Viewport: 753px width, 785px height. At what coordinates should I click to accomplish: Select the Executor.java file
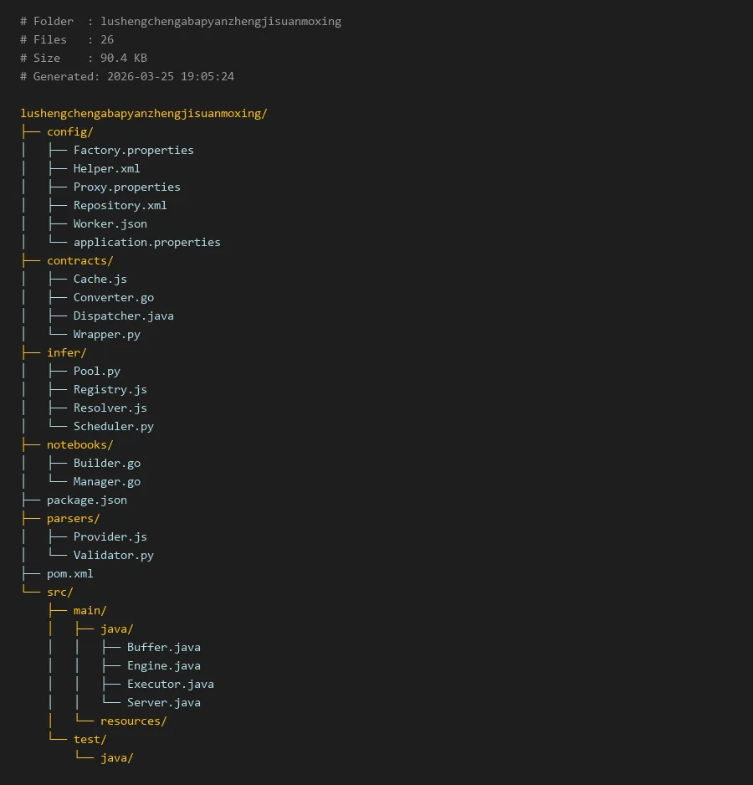pos(170,684)
